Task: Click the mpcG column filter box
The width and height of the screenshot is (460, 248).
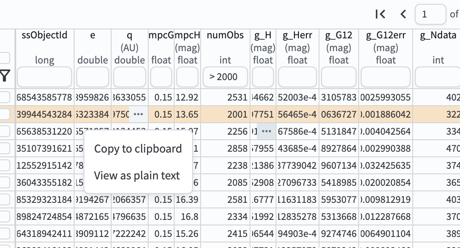Action: coord(161,77)
